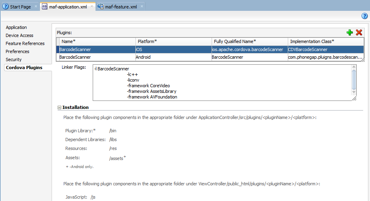Click the Implementation Class* column header
This screenshot has width=370, height=201.
click(x=326, y=41)
